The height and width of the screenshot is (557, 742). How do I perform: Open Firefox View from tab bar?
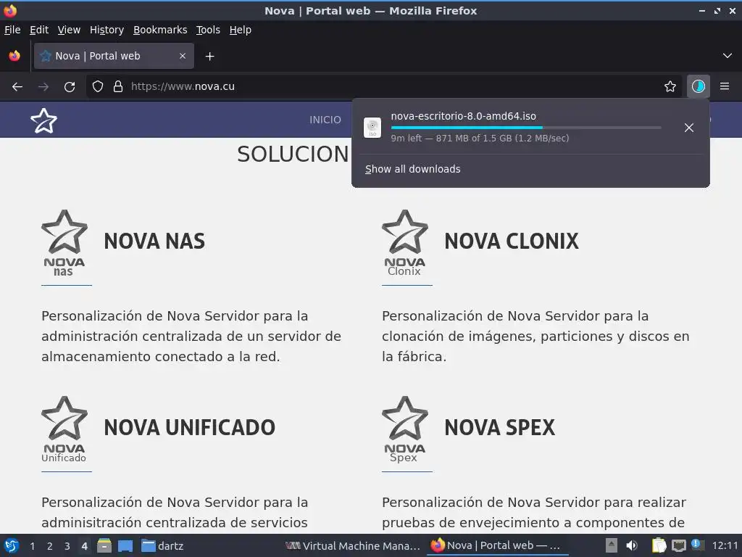[14, 56]
